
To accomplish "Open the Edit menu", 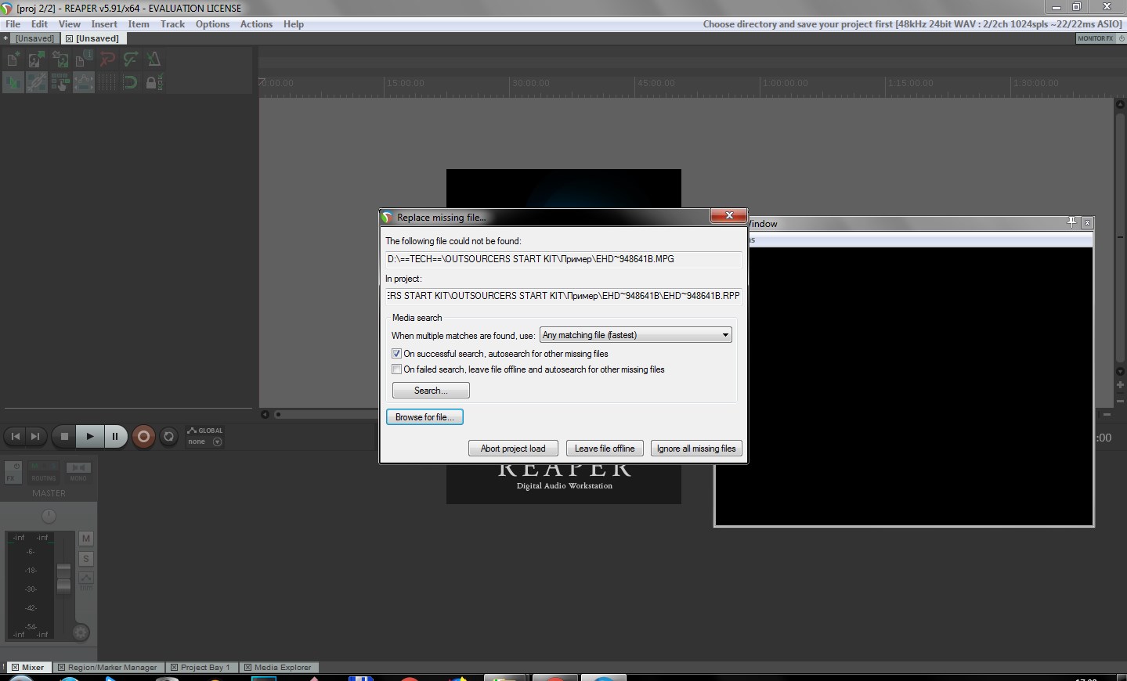I will click(39, 24).
